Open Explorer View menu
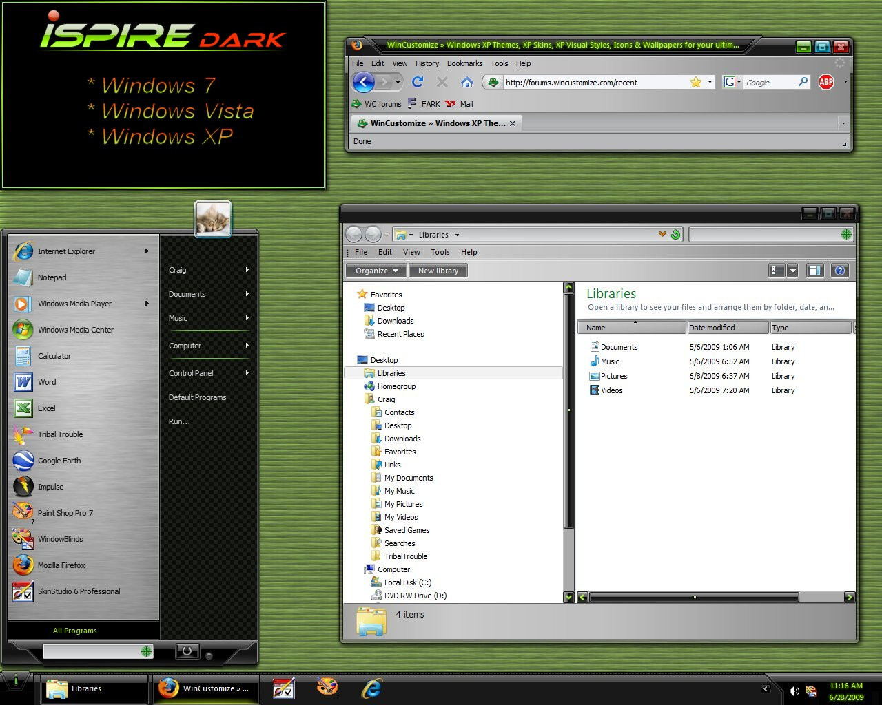The width and height of the screenshot is (882, 705). pos(411,252)
